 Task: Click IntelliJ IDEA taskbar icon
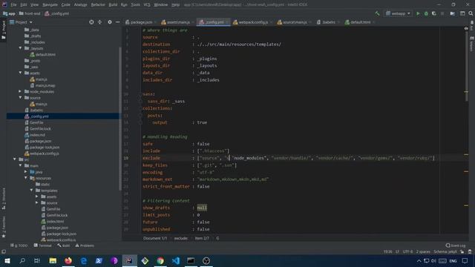click(x=129, y=260)
